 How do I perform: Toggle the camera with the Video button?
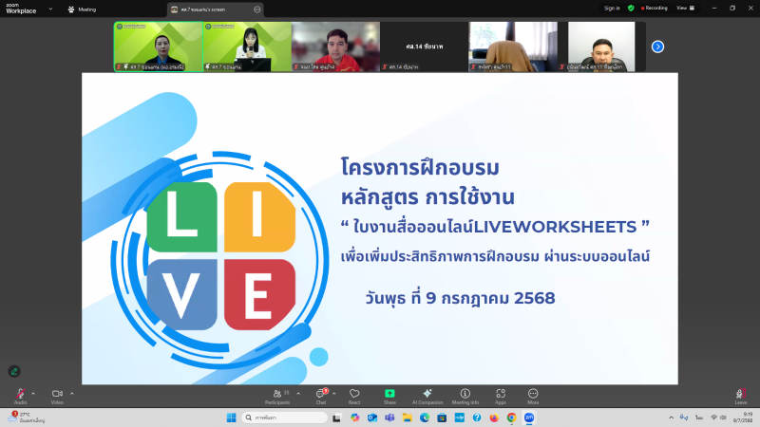pyautogui.click(x=57, y=394)
